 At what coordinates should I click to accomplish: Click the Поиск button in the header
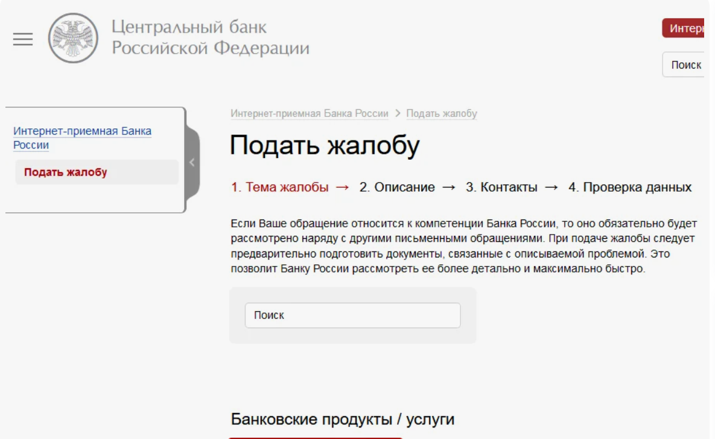click(687, 65)
